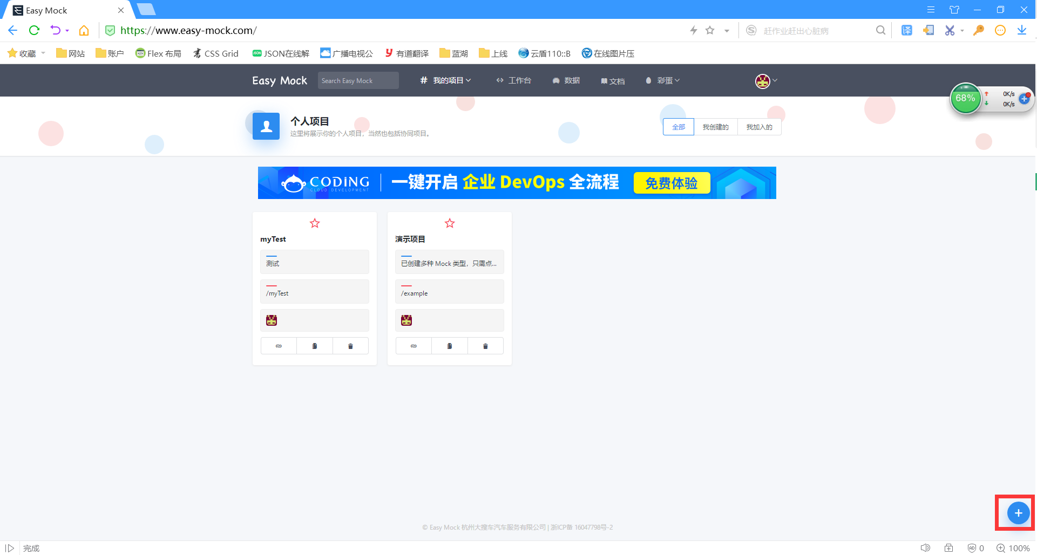Open the 文档 documentation page
1037x555 pixels.
click(613, 80)
